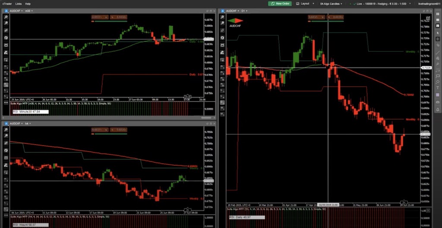Viewport: 442px width, 228px height.
Task: Zoom out on the h4 chart
Action: [x=6, y=136]
